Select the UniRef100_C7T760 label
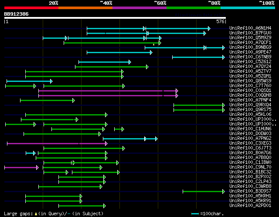The height and width of the screenshot is (217, 279). point(250,86)
